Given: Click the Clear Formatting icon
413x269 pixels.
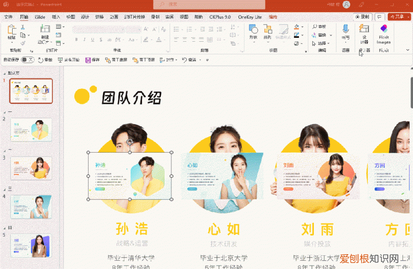Looking at the screenshot, I should [x=164, y=29].
